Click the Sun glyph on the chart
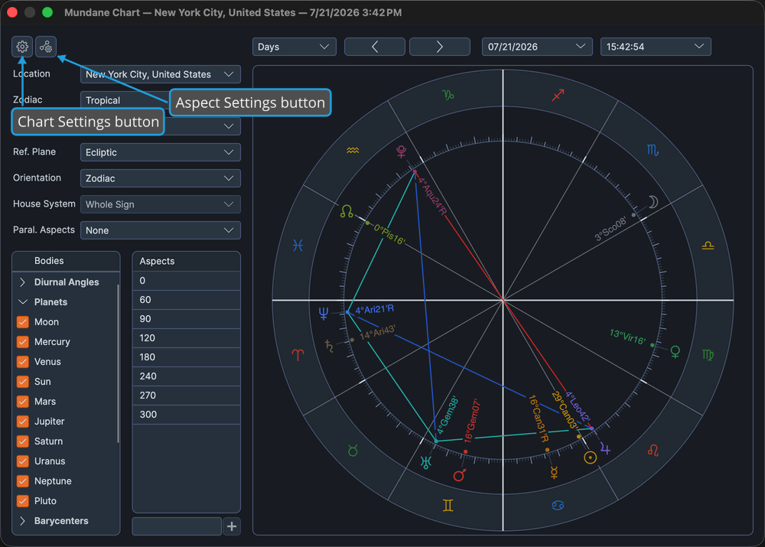 [x=591, y=457]
